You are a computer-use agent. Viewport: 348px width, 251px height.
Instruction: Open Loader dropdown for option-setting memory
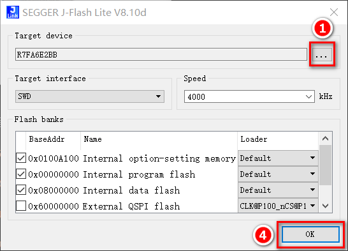278,158
